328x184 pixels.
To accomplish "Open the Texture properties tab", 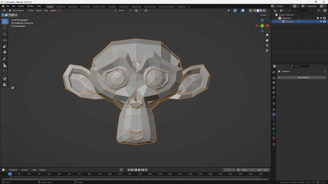I will click(x=274, y=144).
